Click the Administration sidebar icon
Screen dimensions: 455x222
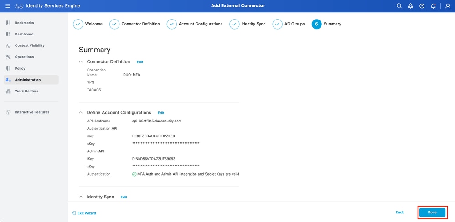coord(8,80)
